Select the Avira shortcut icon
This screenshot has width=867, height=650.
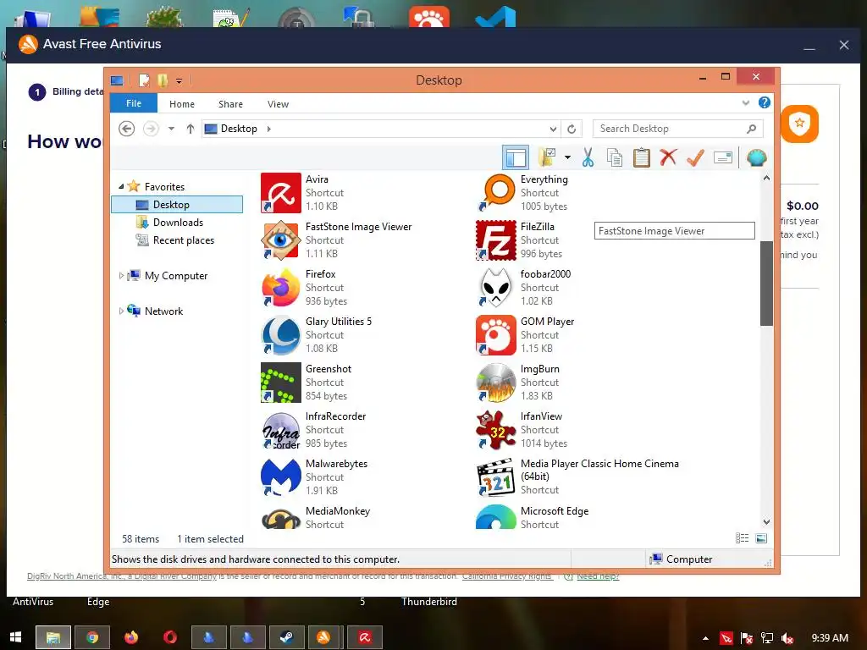pyautogui.click(x=281, y=193)
